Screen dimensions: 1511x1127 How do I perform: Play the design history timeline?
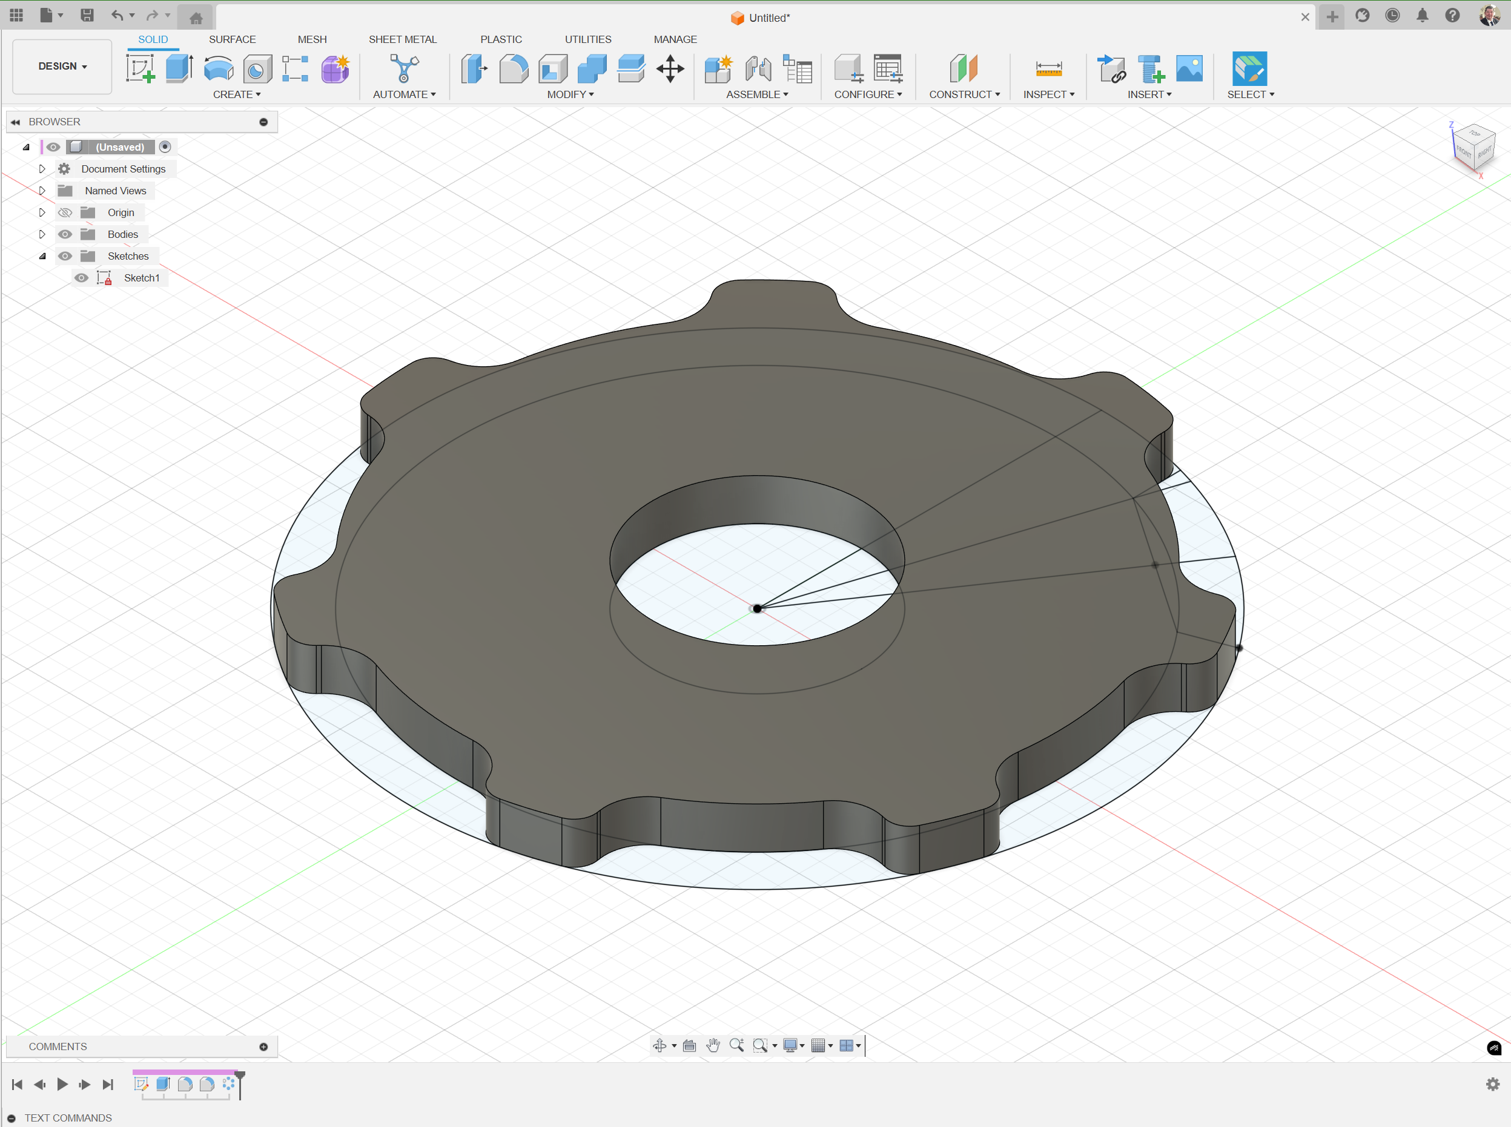coord(61,1084)
